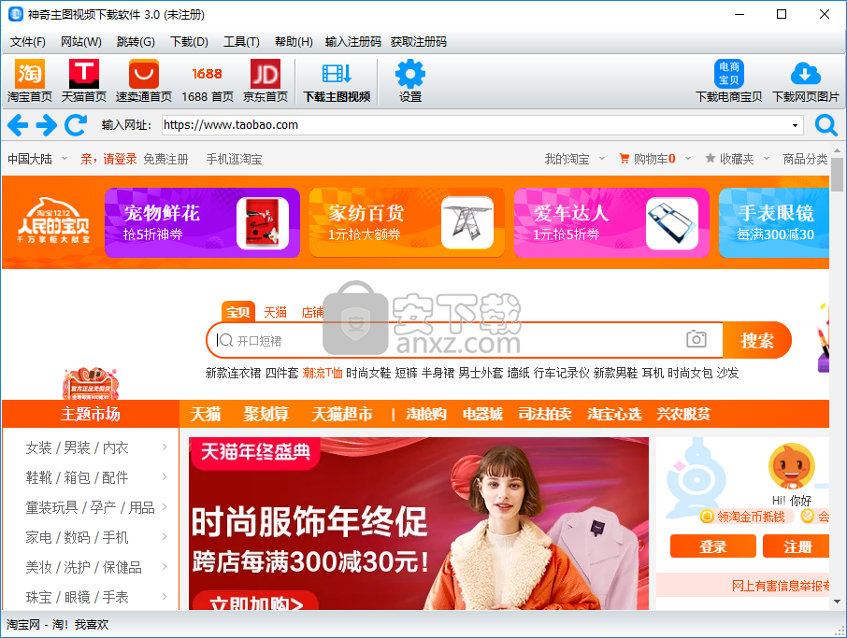Click the orange 登录 button
Image resolution: width=847 pixels, height=638 pixels.
tap(713, 546)
